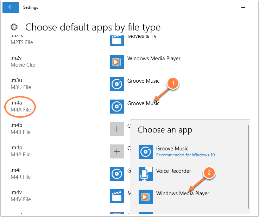Image resolution: width=259 pixels, height=217 pixels.
Task: Click Choose default apps by file type heading
Action: pyautogui.click(x=93, y=27)
